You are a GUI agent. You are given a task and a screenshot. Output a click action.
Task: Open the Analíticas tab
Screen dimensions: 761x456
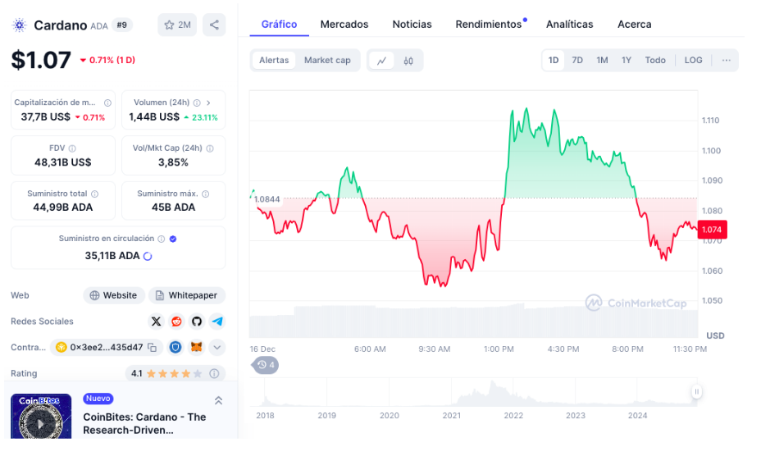click(569, 25)
